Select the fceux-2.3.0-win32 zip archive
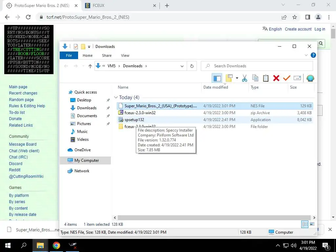This screenshot has height=252, width=336. coord(215,113)
